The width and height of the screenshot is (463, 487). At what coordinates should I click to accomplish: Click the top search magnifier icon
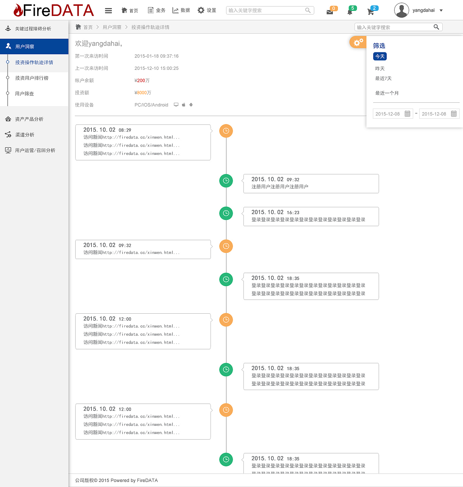308,10
